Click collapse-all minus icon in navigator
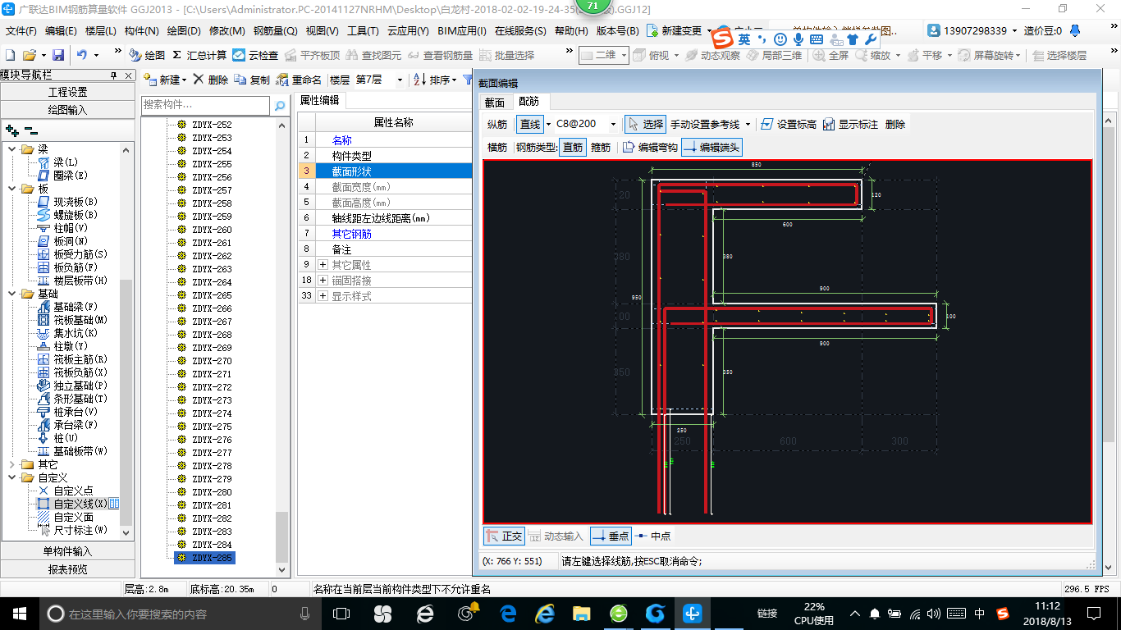 (30, 130)
